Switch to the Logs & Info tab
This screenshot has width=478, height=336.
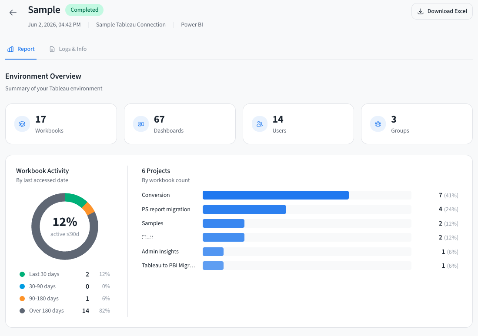coord(68,49)
